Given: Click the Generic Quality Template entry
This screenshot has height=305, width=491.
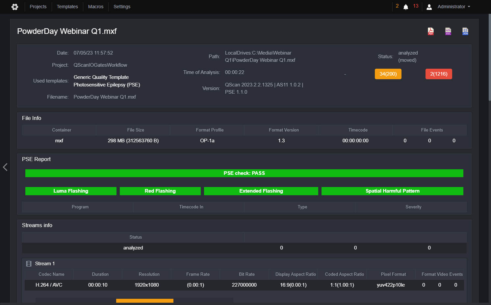Looking at the screenshot, I should click(x=101, y=77).
